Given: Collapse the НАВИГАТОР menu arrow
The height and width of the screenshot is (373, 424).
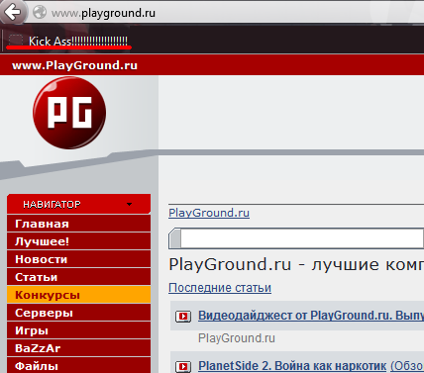Looking at the screenshot, I should pyautogui.click(x=130, y=204).
